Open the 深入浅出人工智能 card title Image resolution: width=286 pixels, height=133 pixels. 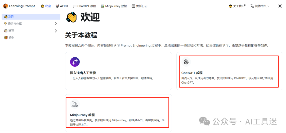coord(83,73)
